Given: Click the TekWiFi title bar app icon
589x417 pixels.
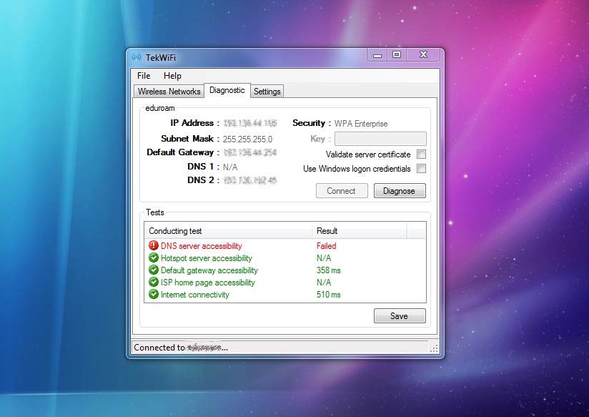Looking at the screenshot, I should tap(137, 57).
